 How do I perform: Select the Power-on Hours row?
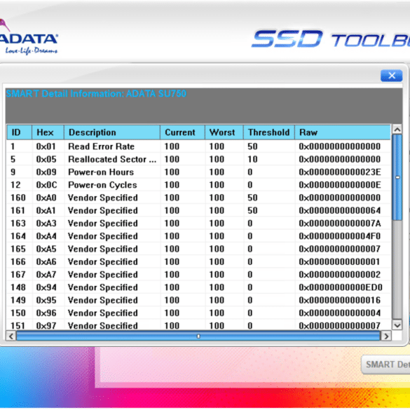[x=199, y=172]
